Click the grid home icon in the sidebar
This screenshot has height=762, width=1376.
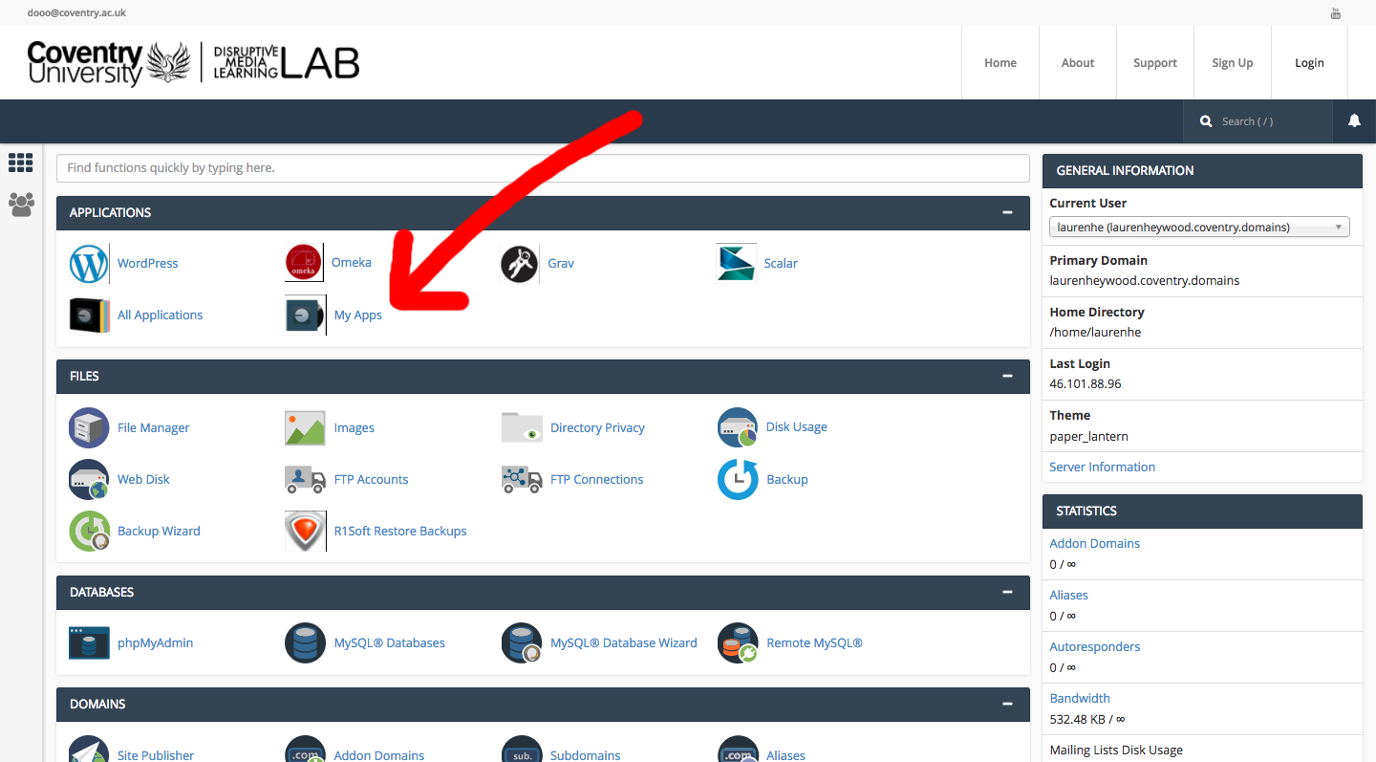(x=21, y=163)
